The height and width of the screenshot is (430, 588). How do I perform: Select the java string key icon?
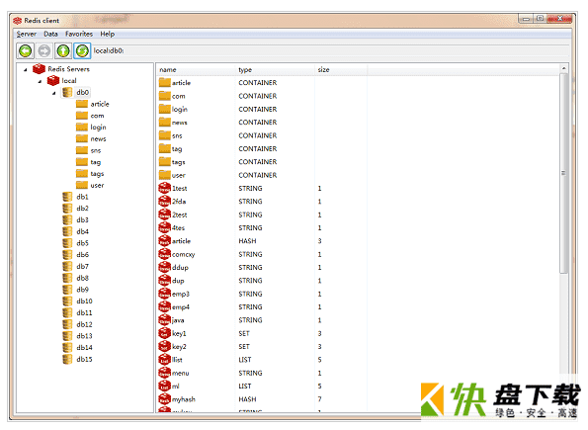165,320
